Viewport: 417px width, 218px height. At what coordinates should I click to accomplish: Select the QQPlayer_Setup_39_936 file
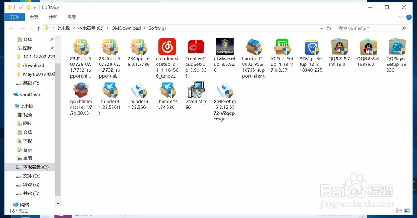pyautogui.click(x=397, y=55)
